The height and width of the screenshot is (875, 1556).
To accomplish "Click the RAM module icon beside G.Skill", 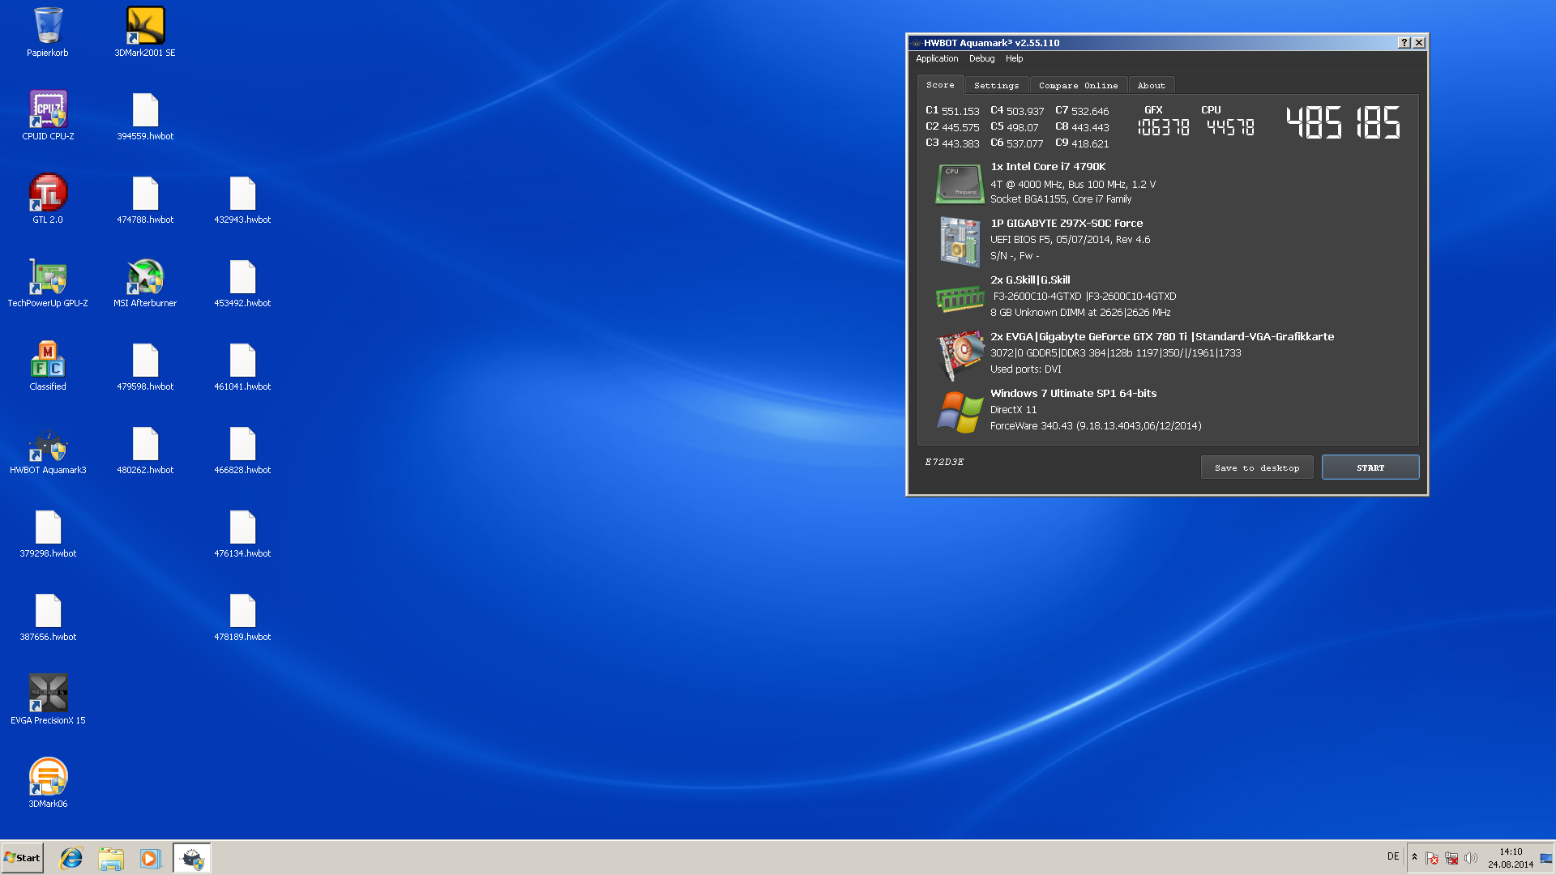I will pyautogui.click(x=960, y=298).
